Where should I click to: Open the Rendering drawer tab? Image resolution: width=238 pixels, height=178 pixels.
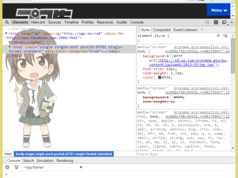pos(65,161)
